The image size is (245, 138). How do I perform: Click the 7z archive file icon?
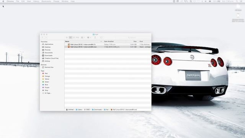click(x=69, y=44)
